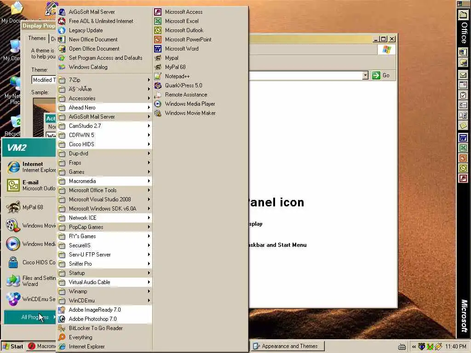
Task: Expand the Fraps folder
Action: tap(104, 163)
